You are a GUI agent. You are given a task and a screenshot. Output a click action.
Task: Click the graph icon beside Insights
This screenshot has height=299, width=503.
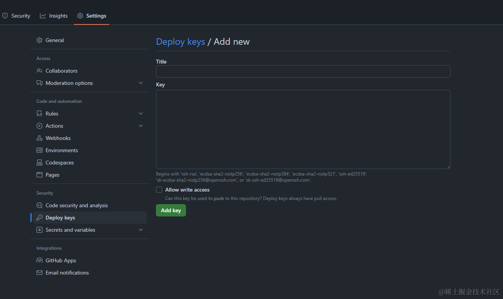[x=43, y=16]
